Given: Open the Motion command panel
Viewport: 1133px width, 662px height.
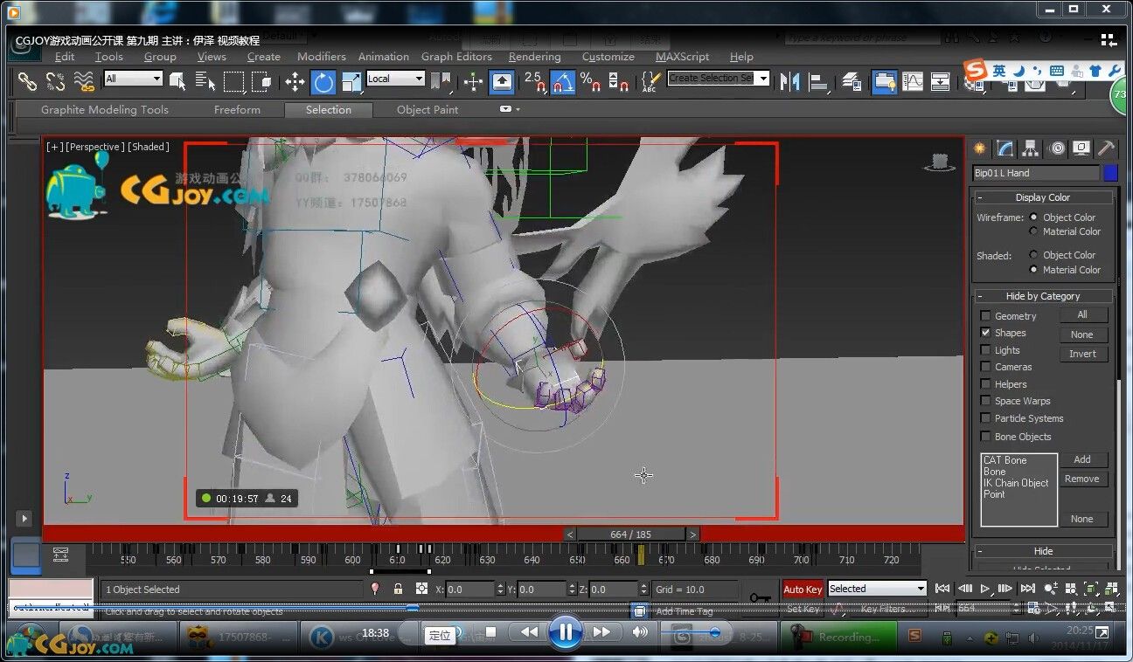Looking at the screenshot, I should point(1056,148).
